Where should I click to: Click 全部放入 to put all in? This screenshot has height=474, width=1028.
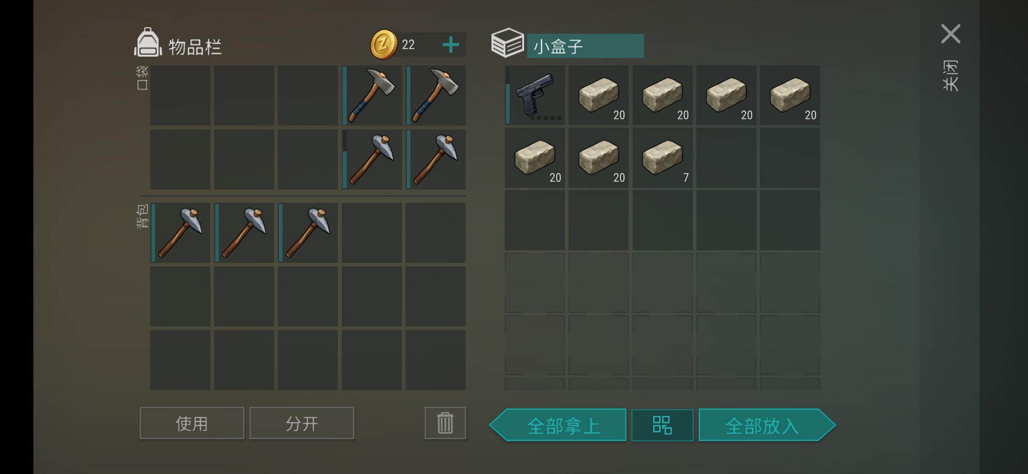[x=767, y=425]
